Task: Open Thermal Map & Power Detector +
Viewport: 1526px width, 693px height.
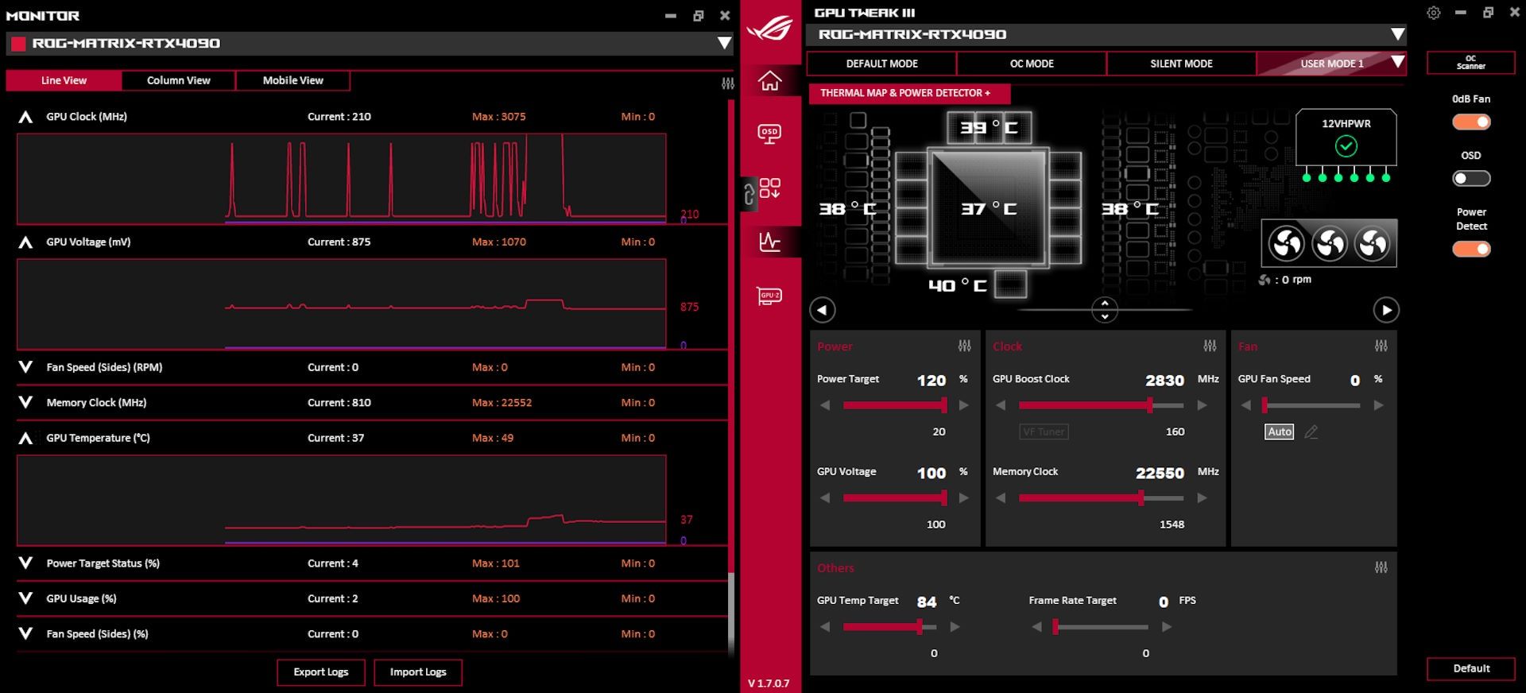Action: pos(909,93)
